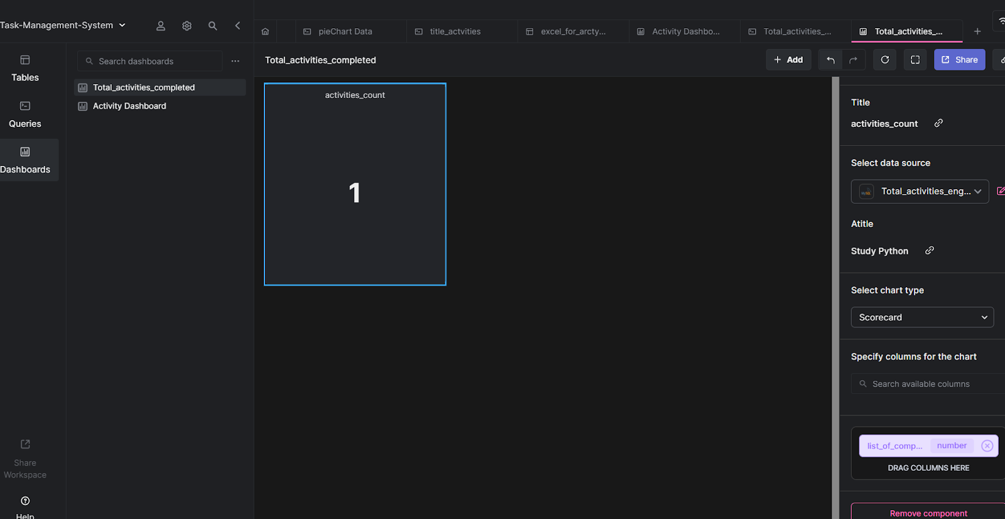Click the Add button
1005x519 pixels.
click(788, 60)
